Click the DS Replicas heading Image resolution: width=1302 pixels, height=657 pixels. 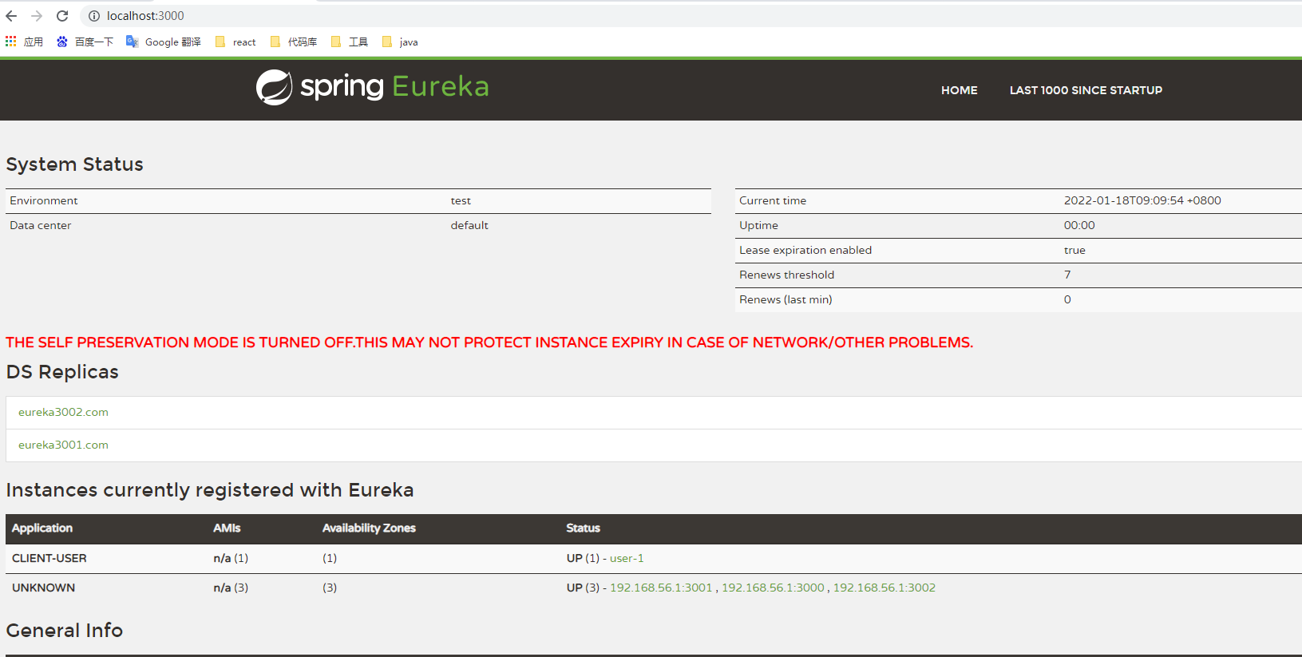coord(62,372)
